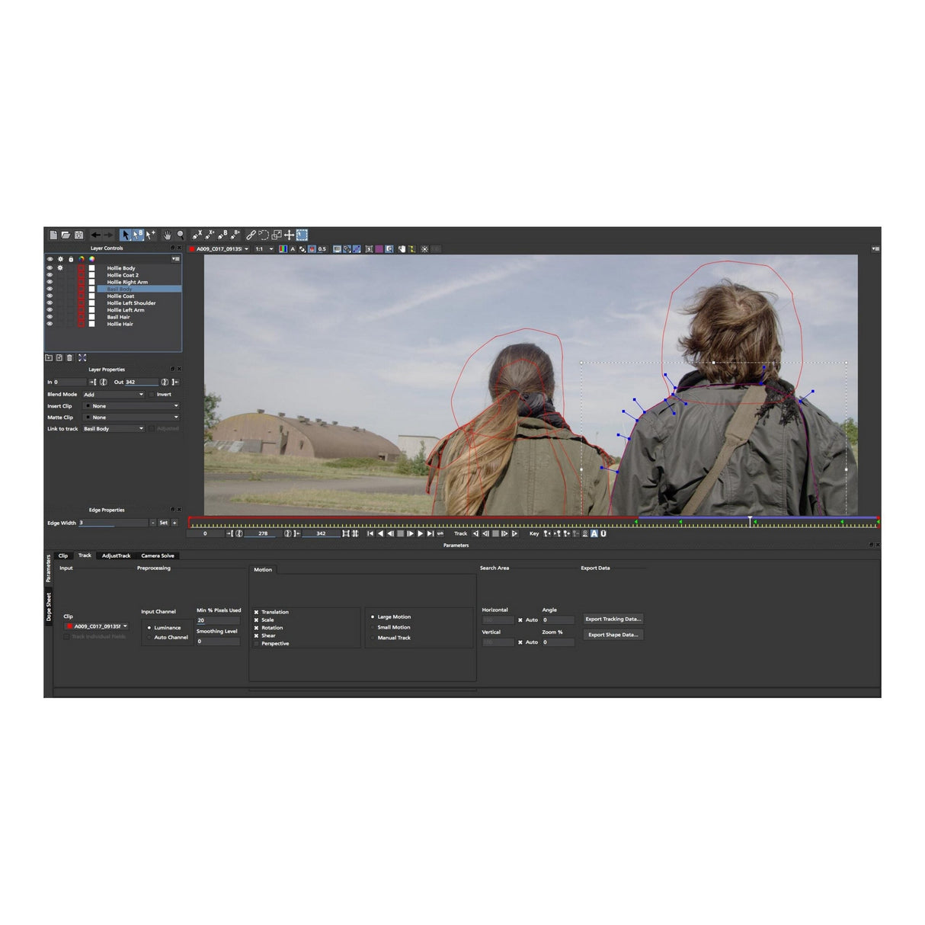The width and height of the screenshot is (925, 925).
Task: Open the Blend Mode dropdown
Action: coord(114,395)
